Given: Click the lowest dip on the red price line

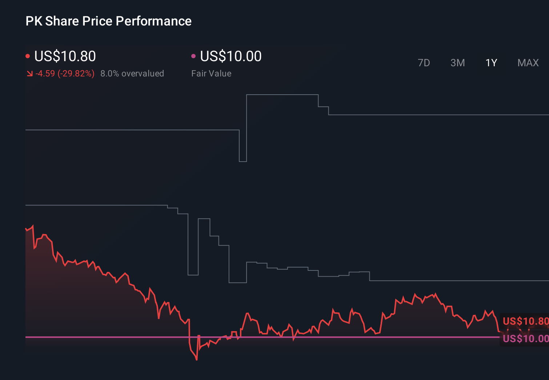Looking at the screenshot, I should [x=196, y=359].
